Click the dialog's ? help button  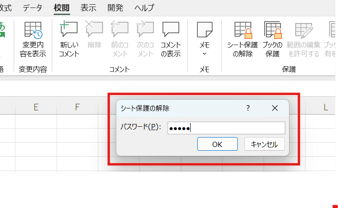coord(248,108)
